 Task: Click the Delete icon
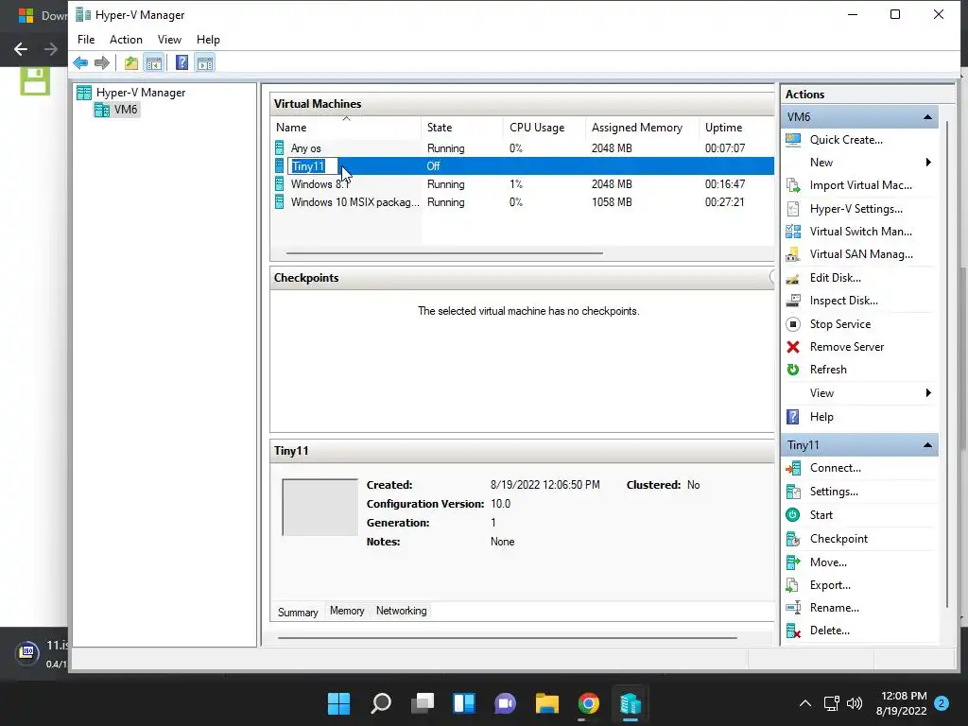pyautogui.click(x=793, y=631)
